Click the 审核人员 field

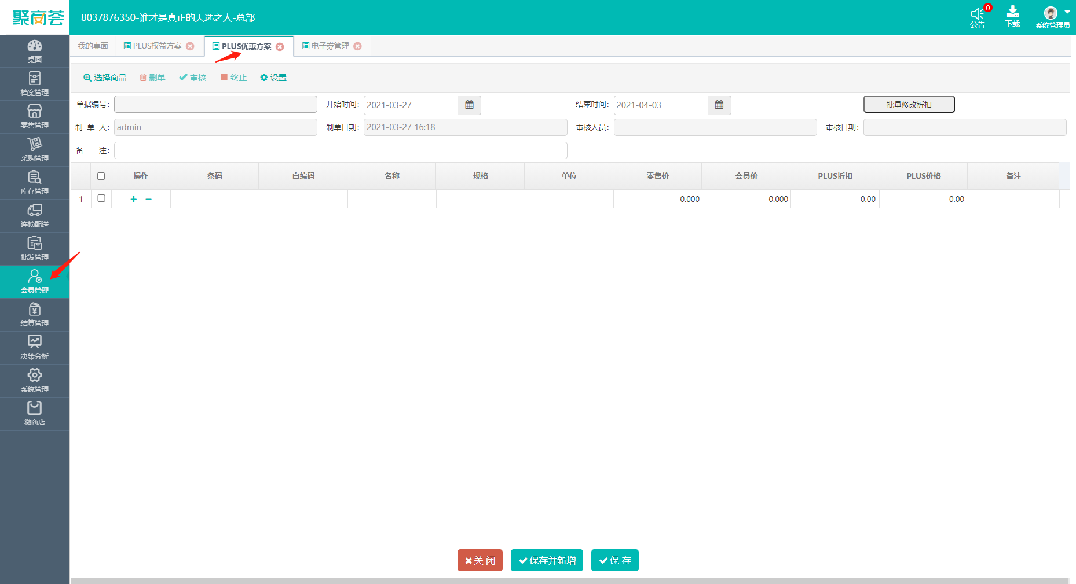tap(715, 127)
